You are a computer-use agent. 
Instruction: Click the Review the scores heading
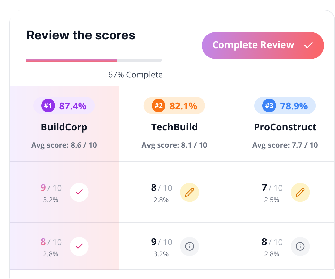click(x=81, y=35)
